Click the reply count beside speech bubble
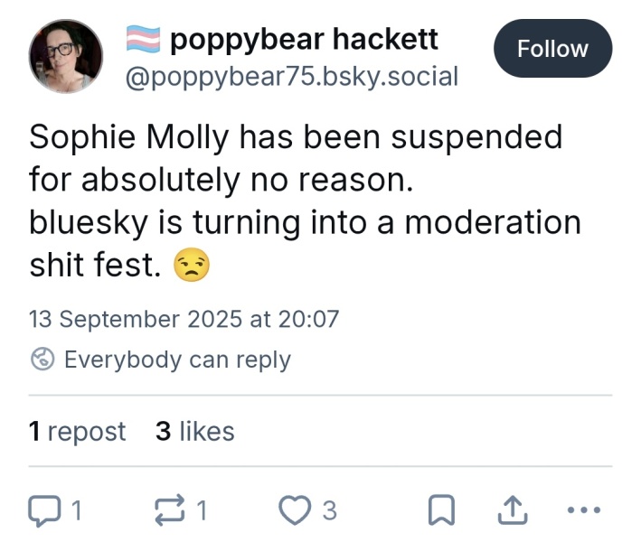The height and width of the screenshot is (542, 641). click(x=76, y=511)
